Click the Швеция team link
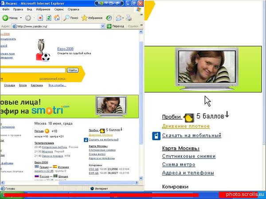Image resolution: width=266 pixels, height=199 pixels. tap(63, 176)
